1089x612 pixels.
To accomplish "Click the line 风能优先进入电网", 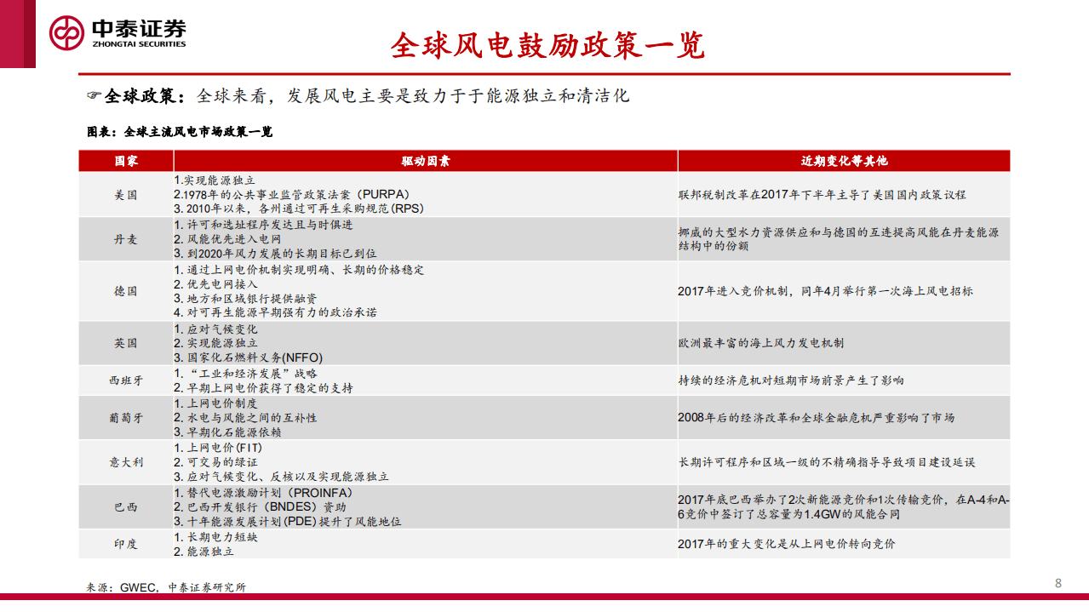I will (227, 239).
